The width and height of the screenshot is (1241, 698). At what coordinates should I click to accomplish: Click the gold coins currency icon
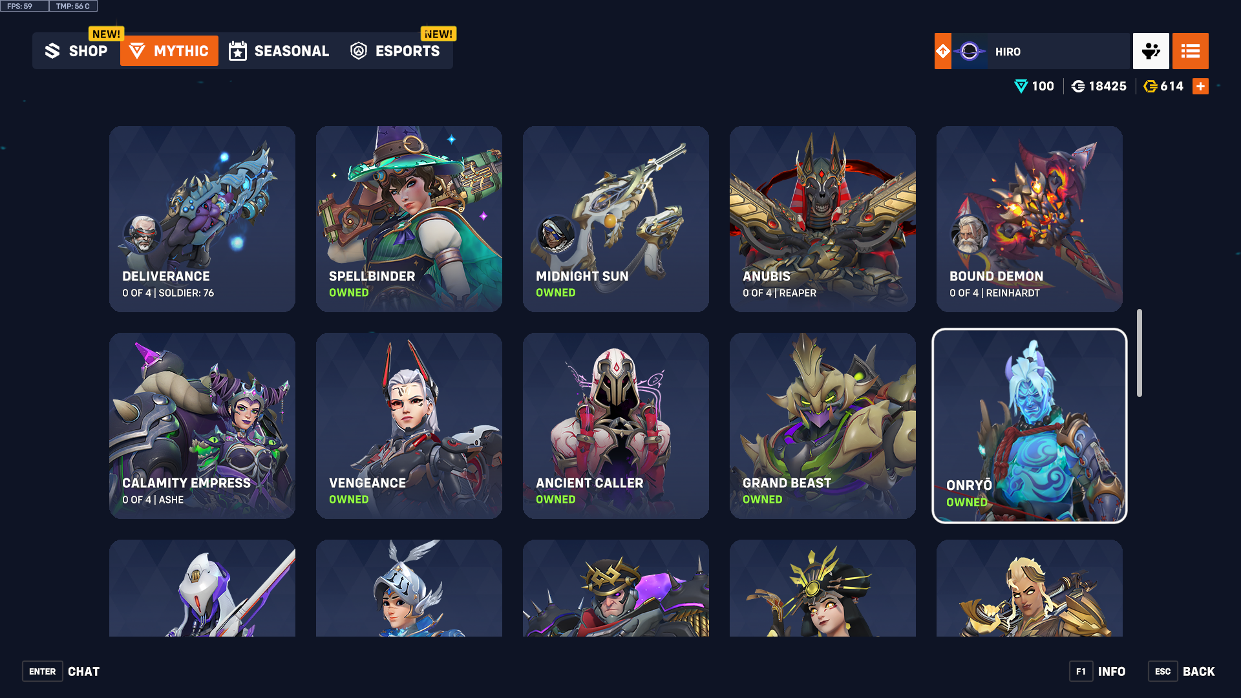click(x=1150, y=87)
